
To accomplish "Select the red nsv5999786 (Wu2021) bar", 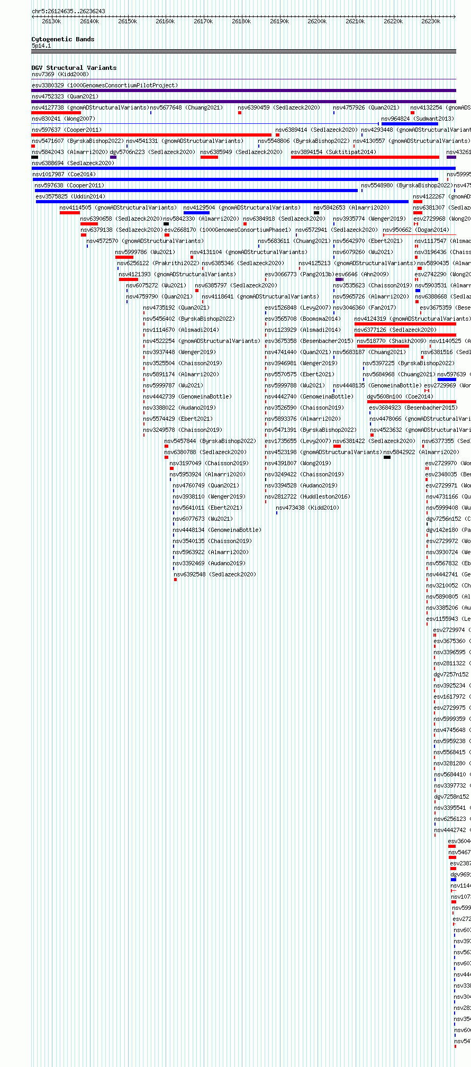I will point(124,257).
